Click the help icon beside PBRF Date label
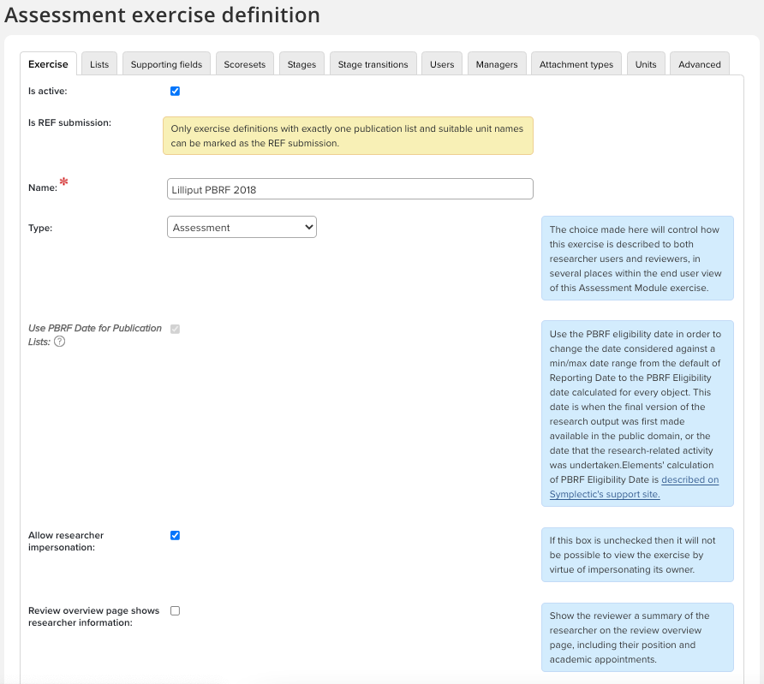The image size is (764, 684). [60, 342]
